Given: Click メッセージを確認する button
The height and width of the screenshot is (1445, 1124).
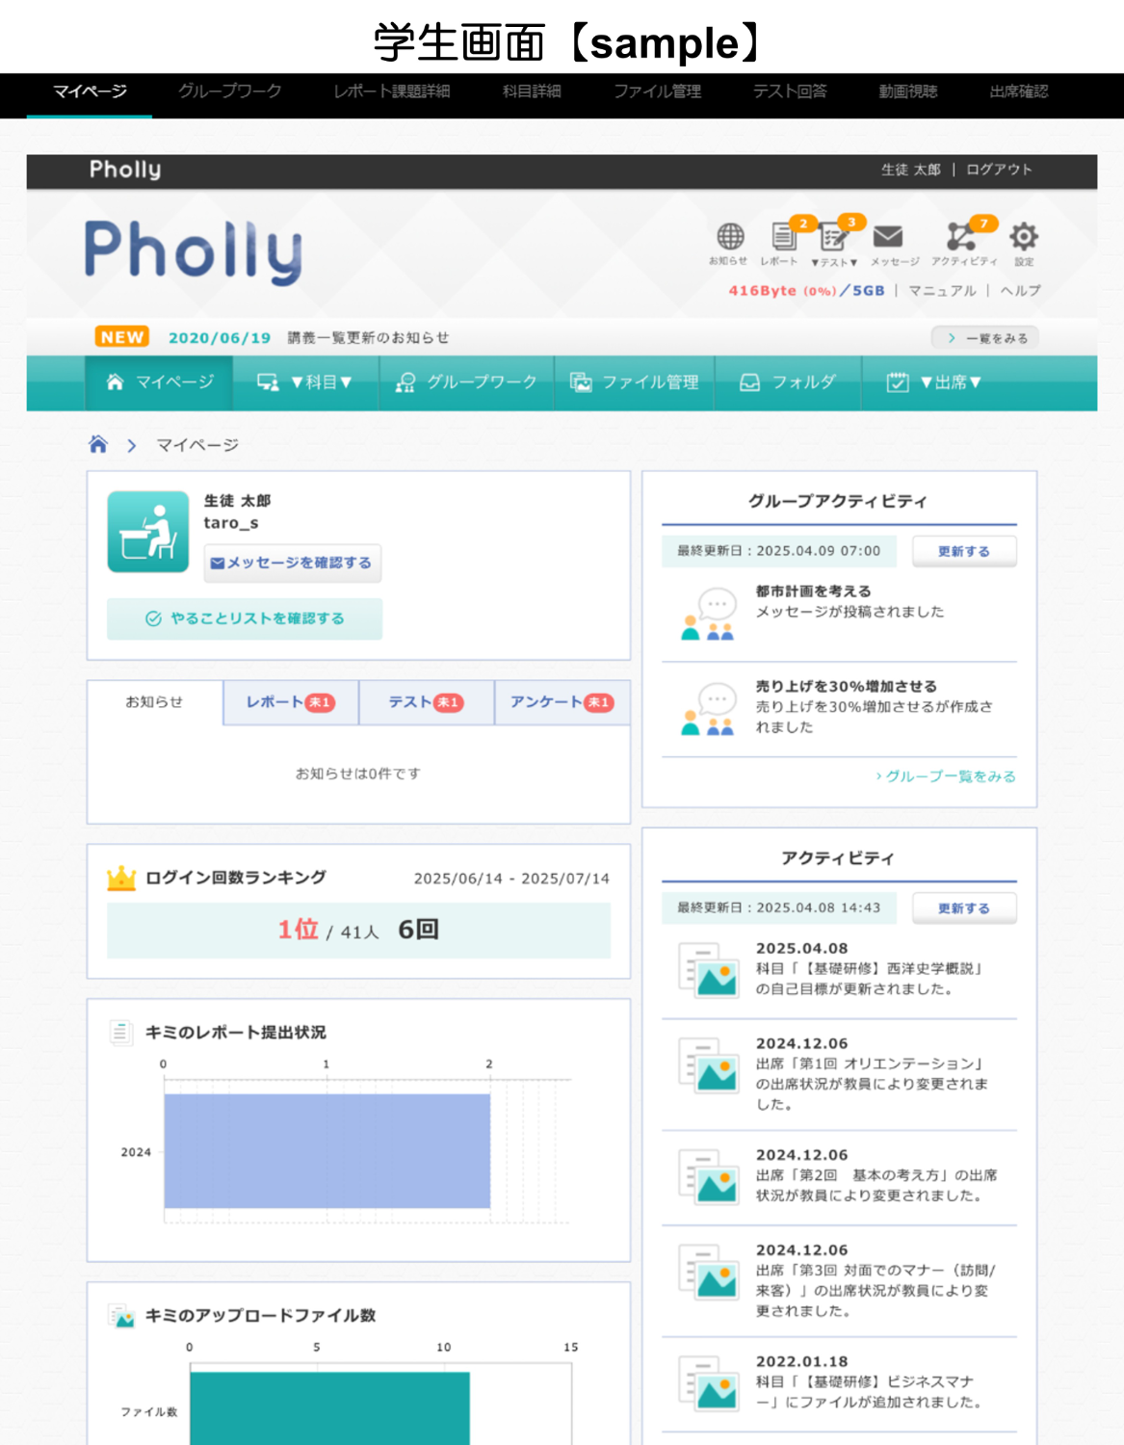Looking at the screenshot, I should tap(292, 563).
